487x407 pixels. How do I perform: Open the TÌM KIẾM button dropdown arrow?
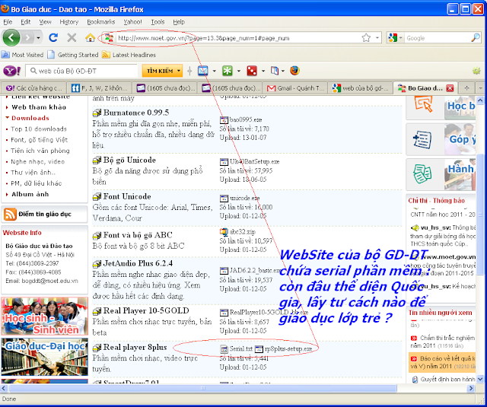pyautogui.click(x=179, y=71)
